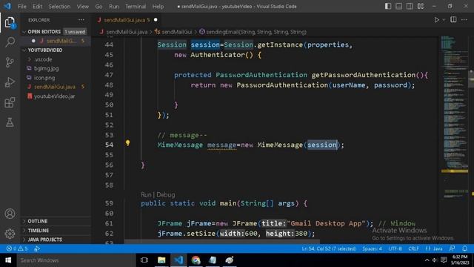Collapse the YOUTUBEVIDEO folder section
This screenshot has width=474, height=267.
click(44, 50)
